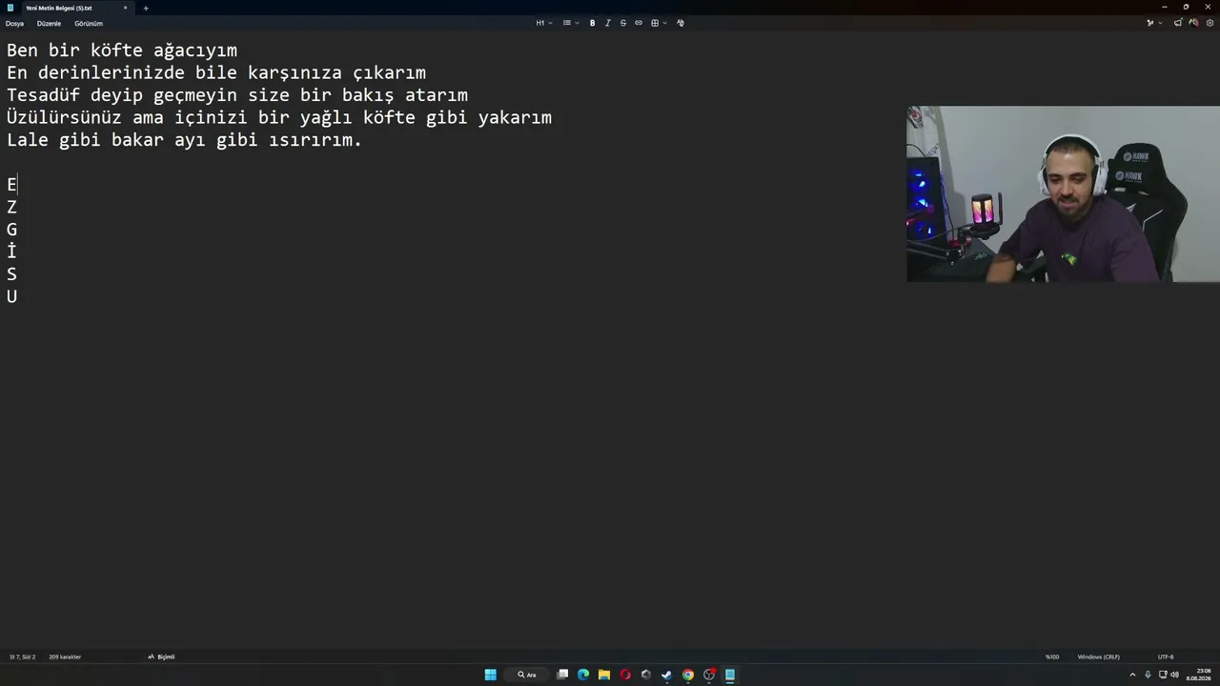Viewport: 1220px width, 686px height.
Task: Open the OBS Studio taskbar icon with red dot
Action: point(709,675)
